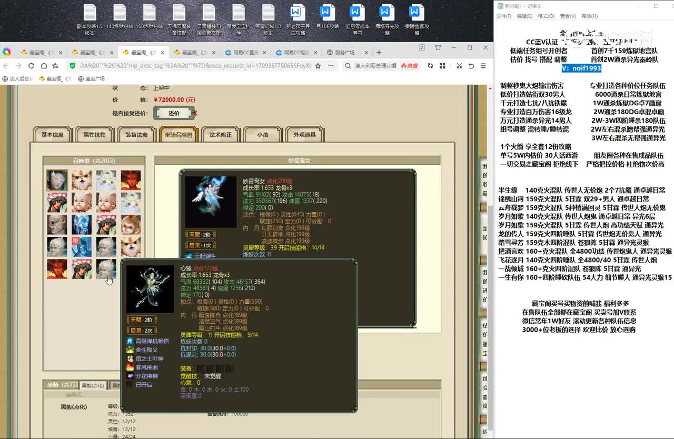Viewport: 674px width, 439px height.
Task: Go back in the browser
Action: click(x=6, y=66)
